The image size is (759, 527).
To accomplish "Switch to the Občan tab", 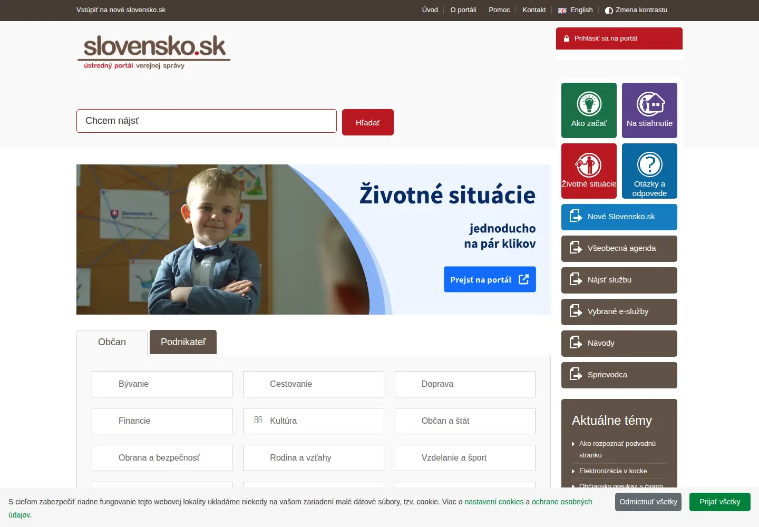I will tap(112, 343).
